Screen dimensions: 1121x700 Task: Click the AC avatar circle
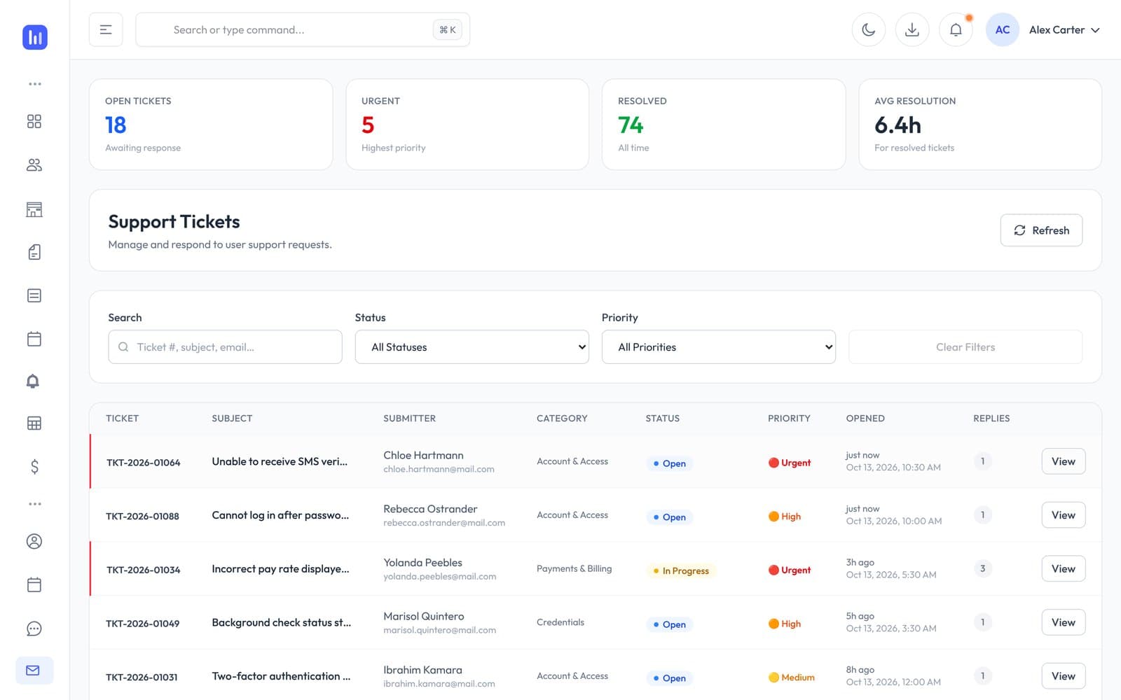(x=1003, y=29)
